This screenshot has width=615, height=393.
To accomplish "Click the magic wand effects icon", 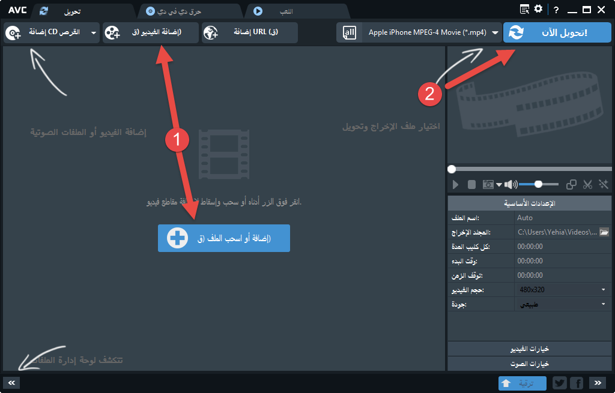I will tap(603, 184).
